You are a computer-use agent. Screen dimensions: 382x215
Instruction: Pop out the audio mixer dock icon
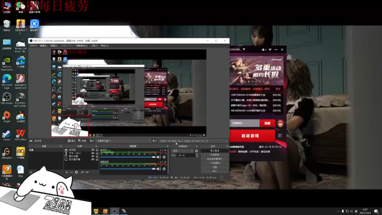coord(168,146)
